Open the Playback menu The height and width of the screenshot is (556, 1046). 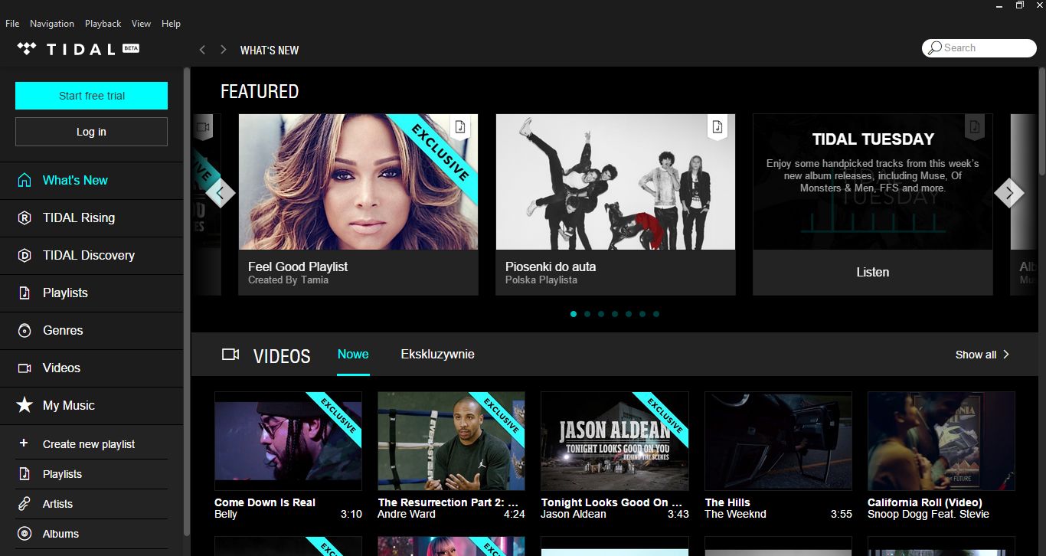pyautogui.click(x=103, y=24)
